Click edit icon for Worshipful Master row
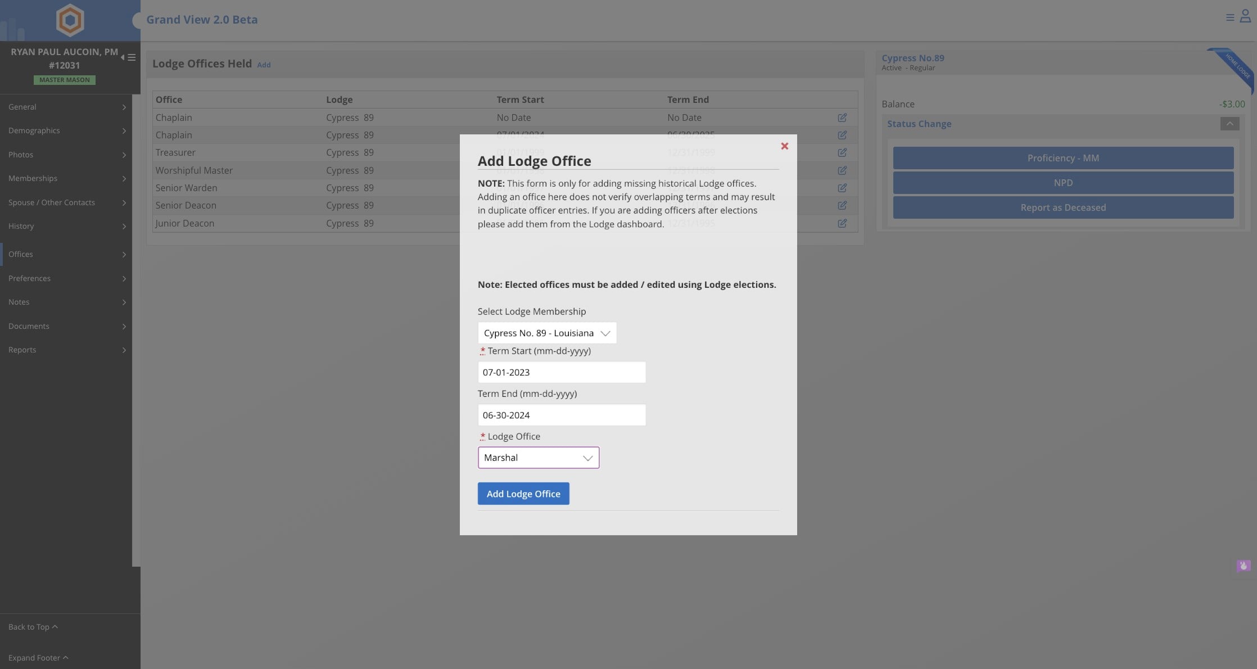Viewport: 1257px width, 669px height. pyautogui.click(x=842, y=170)
